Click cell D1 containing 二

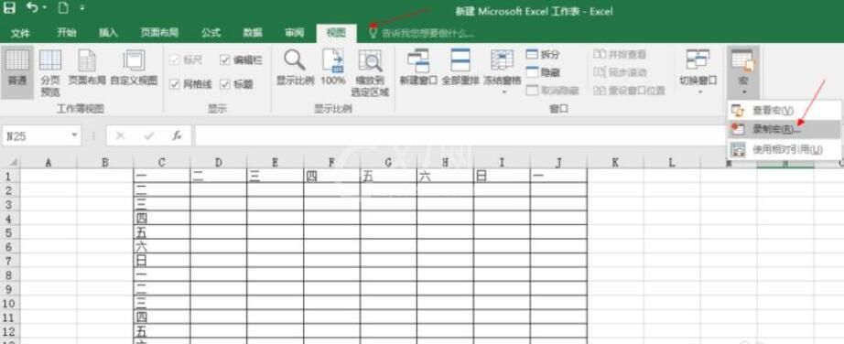coord(219,176)
